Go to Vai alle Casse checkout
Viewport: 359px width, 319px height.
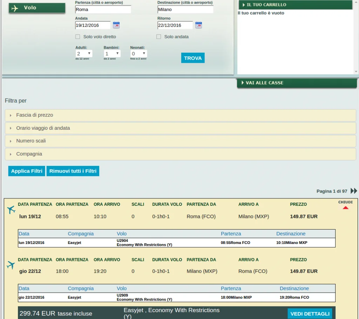[x=297, y=83]
